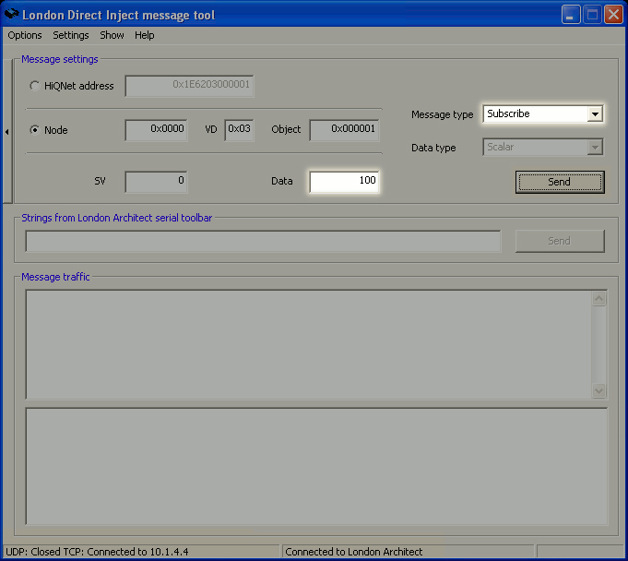Screen dimensions: 628x561
Task: Click the Message traffic scroll down arrow
Action: tap(598, 390)
